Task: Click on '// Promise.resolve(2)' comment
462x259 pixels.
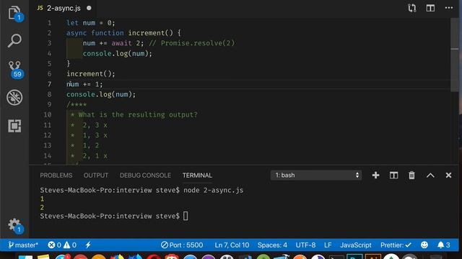Action: click(191, 43)
